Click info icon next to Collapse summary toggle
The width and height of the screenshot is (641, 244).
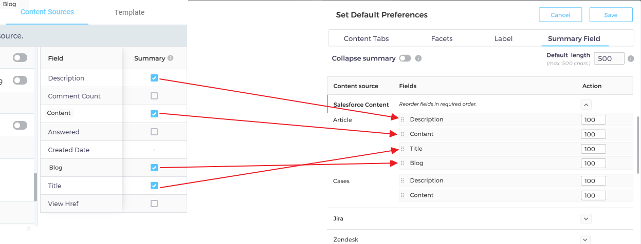click(x=418, y=58)
